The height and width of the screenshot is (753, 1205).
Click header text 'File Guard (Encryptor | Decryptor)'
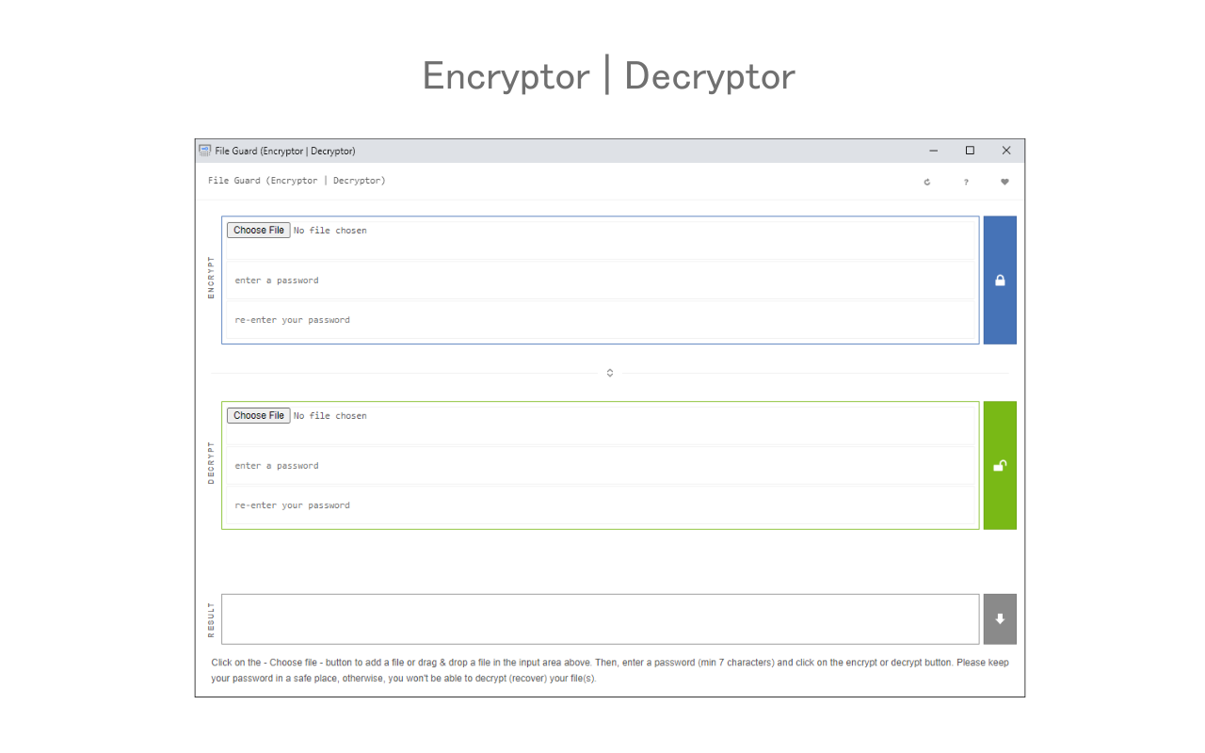coord(297,181)
